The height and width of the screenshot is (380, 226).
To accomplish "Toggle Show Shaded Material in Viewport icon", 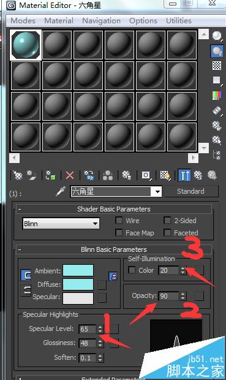I will point(165,175).
